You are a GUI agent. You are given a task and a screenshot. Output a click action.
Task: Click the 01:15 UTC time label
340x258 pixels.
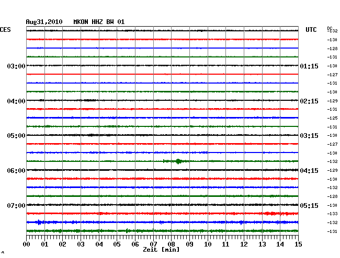coord(309,66)
